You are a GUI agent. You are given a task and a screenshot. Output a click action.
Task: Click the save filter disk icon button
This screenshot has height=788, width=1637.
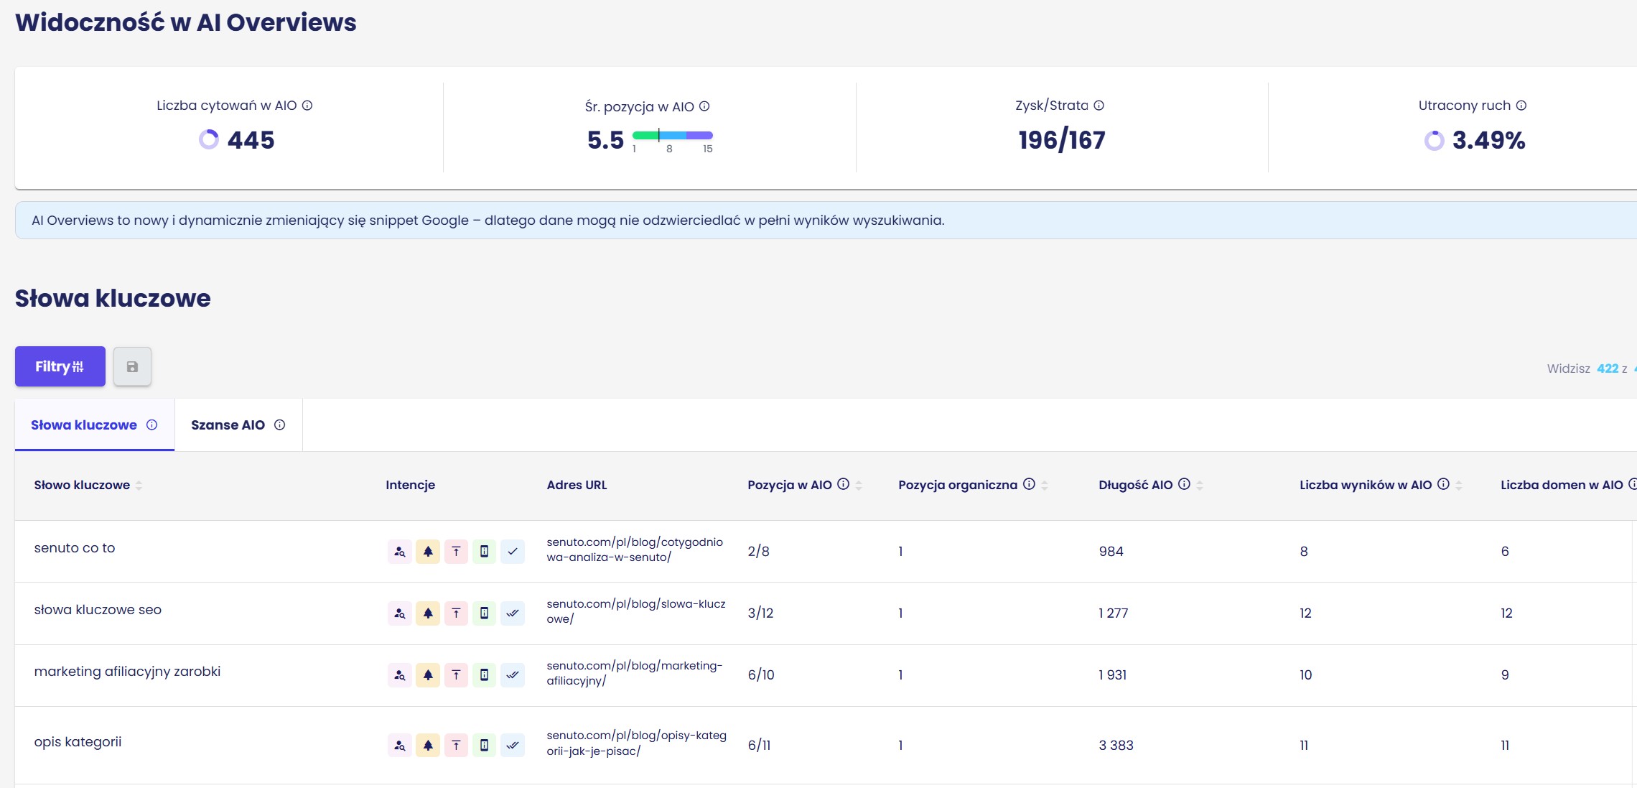pyautogui.click(x=132, y=367)
